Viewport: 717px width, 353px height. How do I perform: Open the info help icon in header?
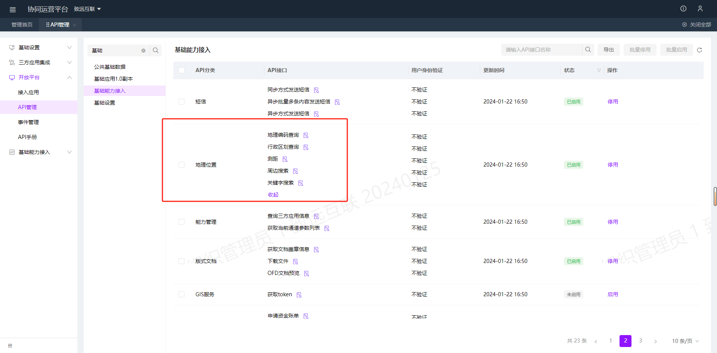coord(683,9)
